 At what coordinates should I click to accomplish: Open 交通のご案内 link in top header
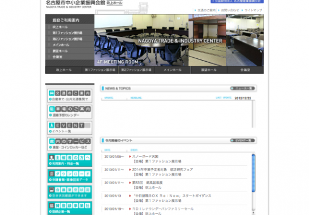point(205,10)
